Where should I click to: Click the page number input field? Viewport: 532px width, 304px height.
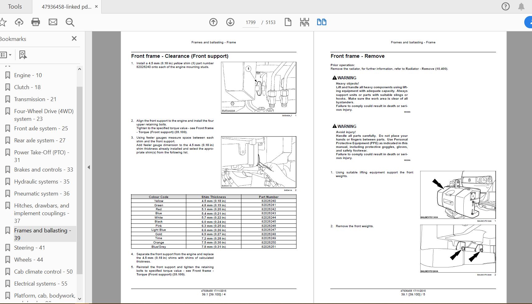(251, 22)
